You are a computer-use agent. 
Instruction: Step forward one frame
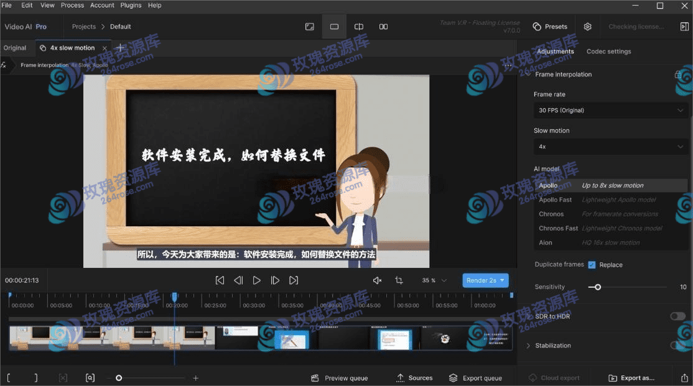coord(275,280)
